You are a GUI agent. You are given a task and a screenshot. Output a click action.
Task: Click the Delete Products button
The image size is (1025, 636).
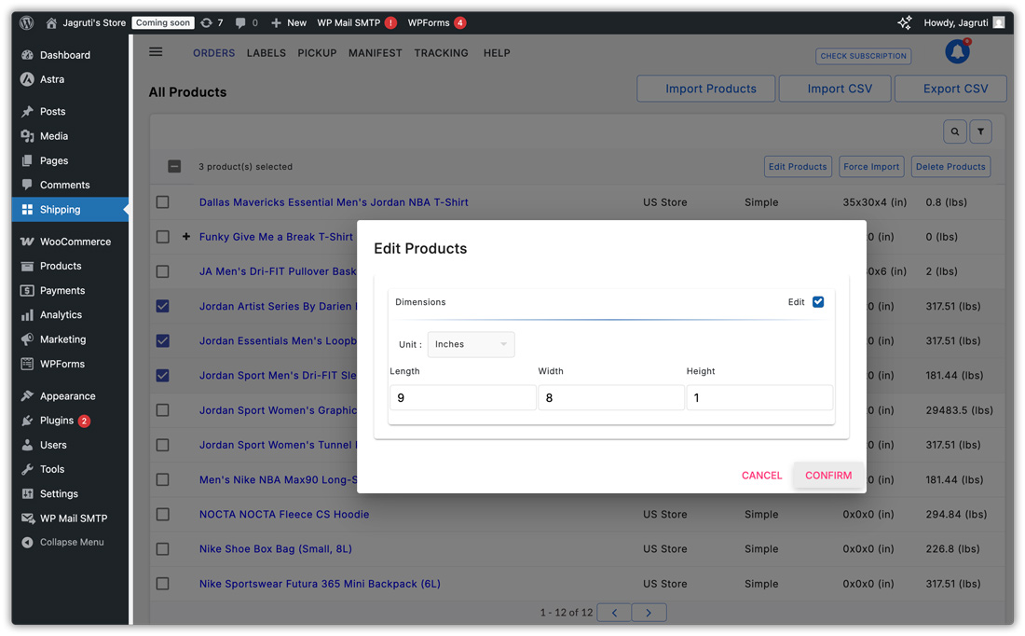(950, 166)
